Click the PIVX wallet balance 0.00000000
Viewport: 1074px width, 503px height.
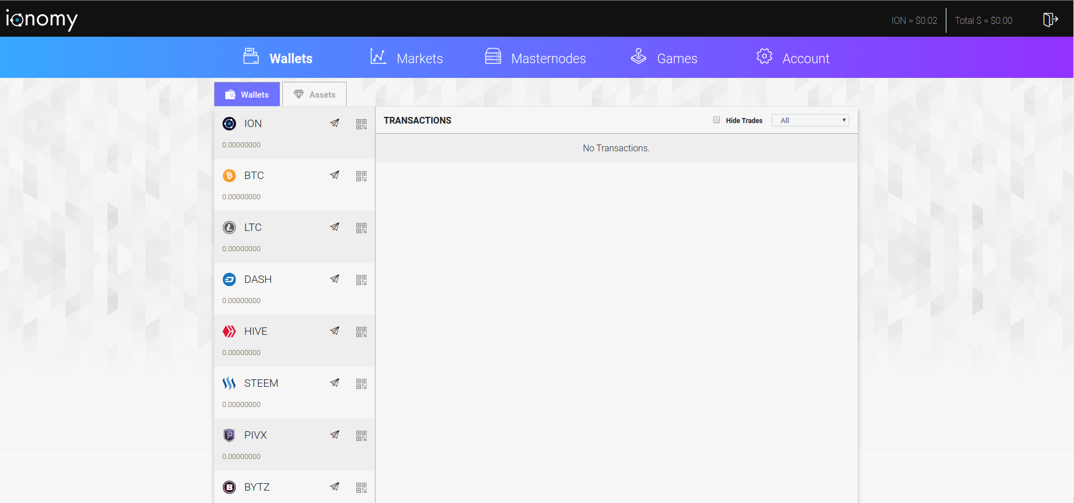(x=241, y=457)
